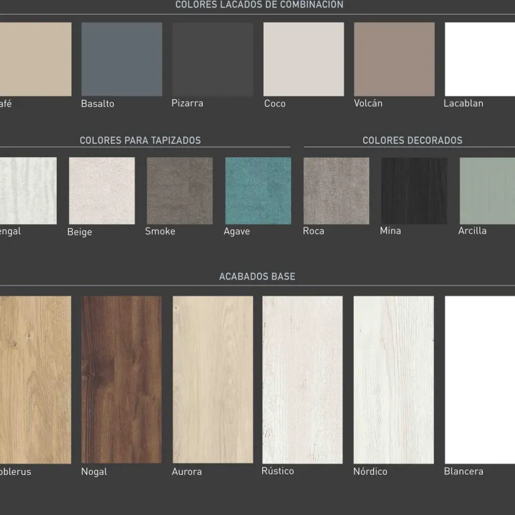Image resolution: width=515 pixels, height=515 pixels.
Task: Choose the Roblerus oak wood finish
Action: click(x=35, y=379)
